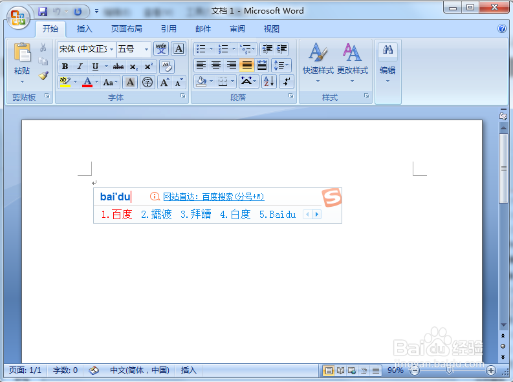
Task: Click the Copy icon
Action: (x=43, y=61)
